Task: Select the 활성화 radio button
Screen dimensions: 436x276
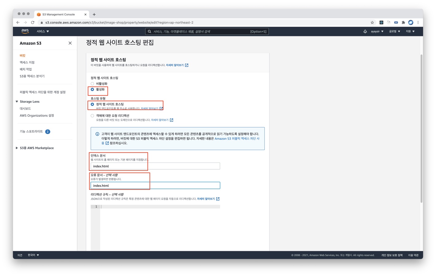Action: coord(92,90)
